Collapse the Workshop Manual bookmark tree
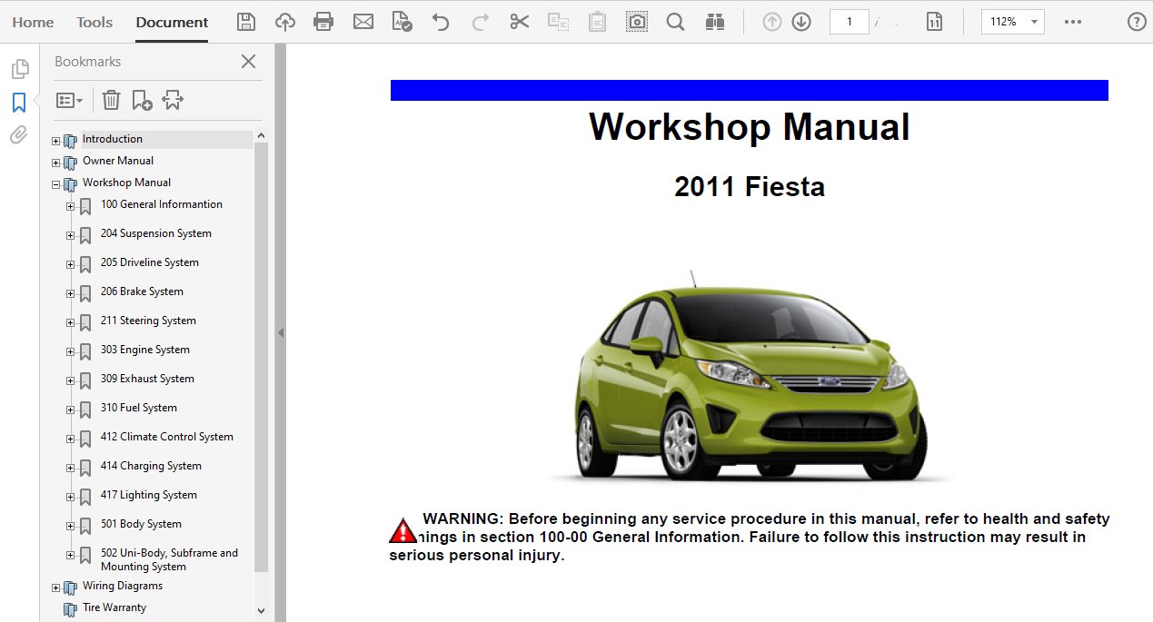Screen dimensions: 1153x622 (x=56, y=184)
